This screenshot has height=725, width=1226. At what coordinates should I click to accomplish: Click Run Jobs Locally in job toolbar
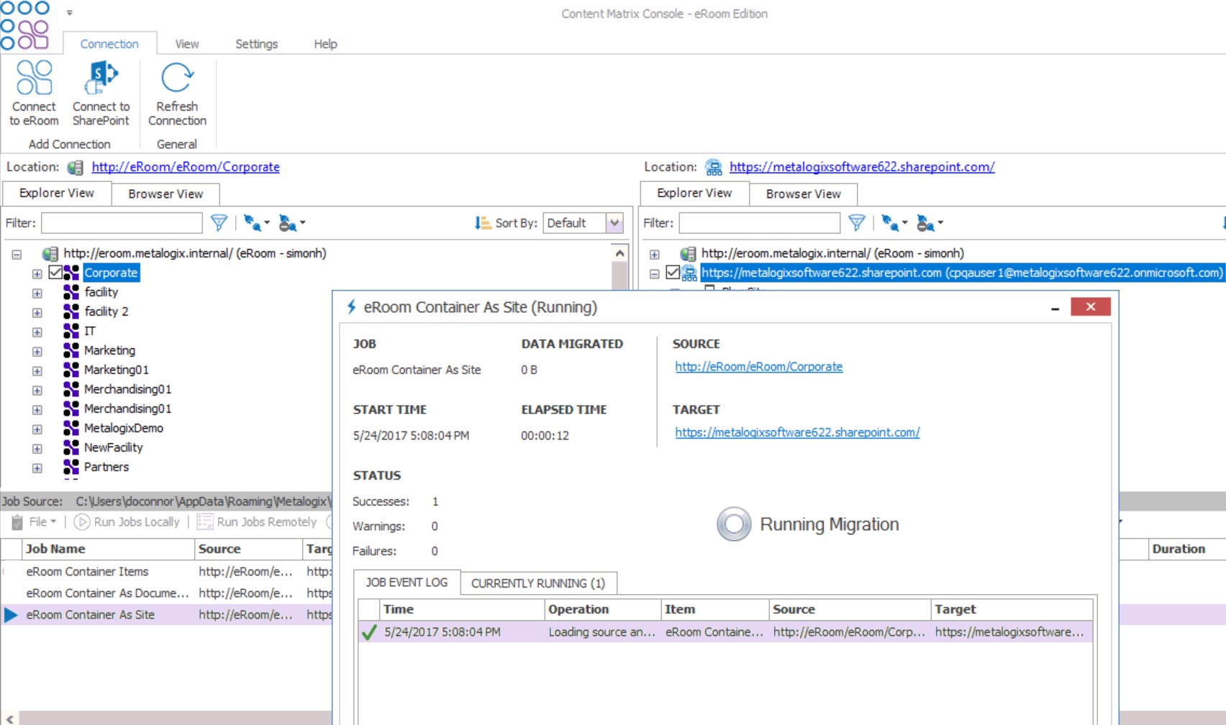coord(127,522)
